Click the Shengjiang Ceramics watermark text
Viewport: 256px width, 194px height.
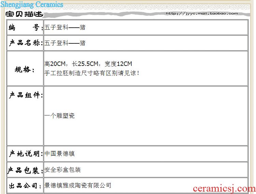click(32, 4)
